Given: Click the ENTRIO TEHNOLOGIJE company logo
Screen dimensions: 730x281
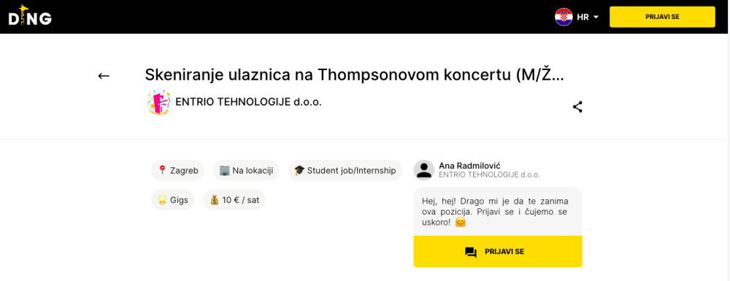Looking at the screenshot, I should tap(159, 102).
